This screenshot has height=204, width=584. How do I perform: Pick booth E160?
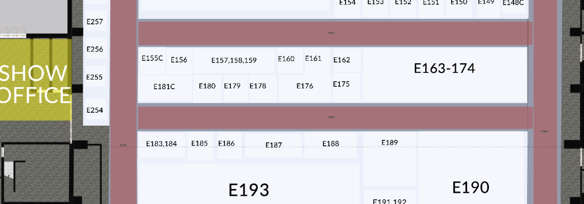click(x=286, y=60)
